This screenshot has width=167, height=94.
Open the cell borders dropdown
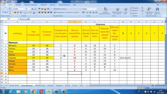tap(27, 13)
